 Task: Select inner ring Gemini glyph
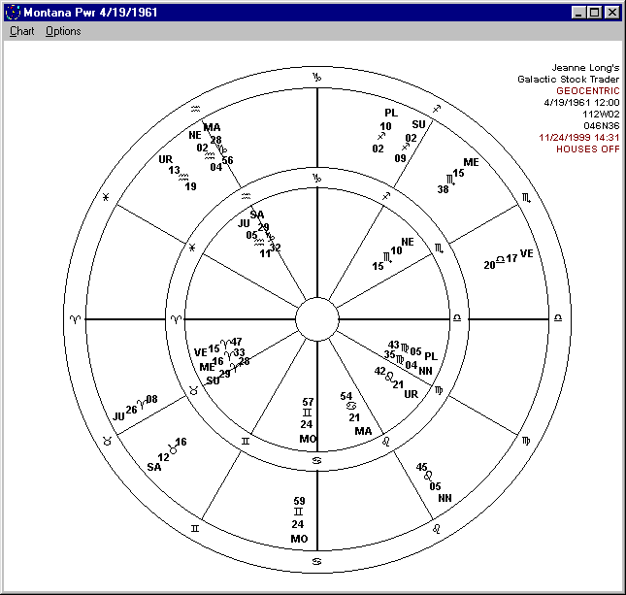[246, 441]
